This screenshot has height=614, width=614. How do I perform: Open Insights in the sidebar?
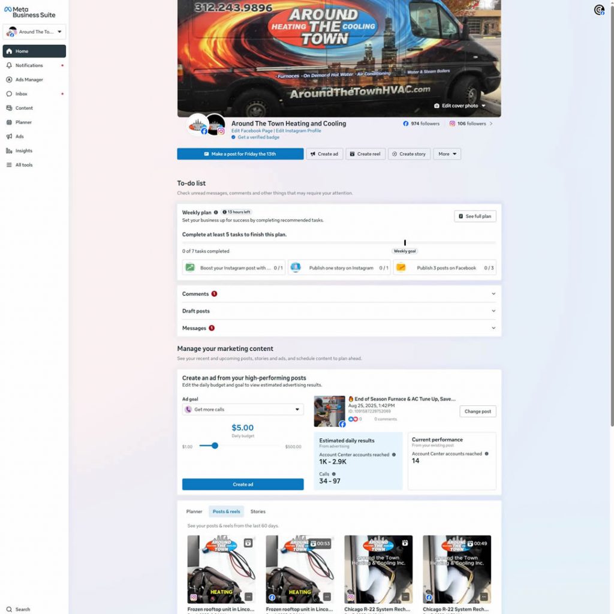(x=23, y=151)
